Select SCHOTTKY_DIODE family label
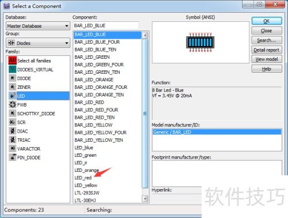The height and width of the screenshot is (218, 288). (x=36, y=114)
